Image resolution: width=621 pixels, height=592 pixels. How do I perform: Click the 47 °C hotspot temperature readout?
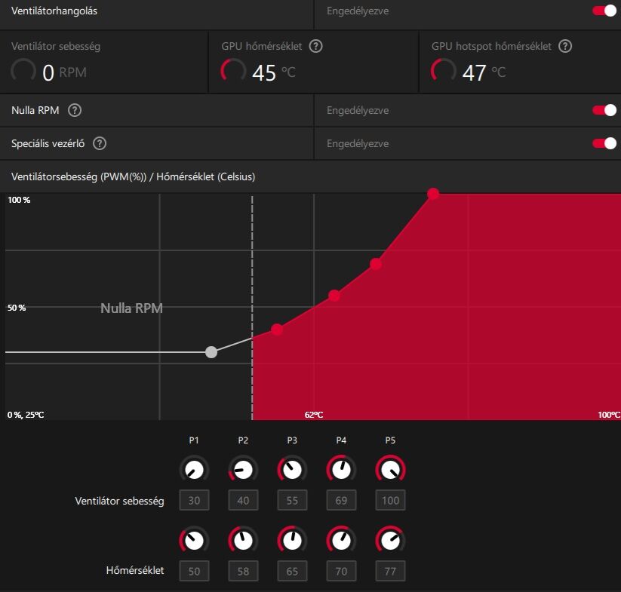484,73
